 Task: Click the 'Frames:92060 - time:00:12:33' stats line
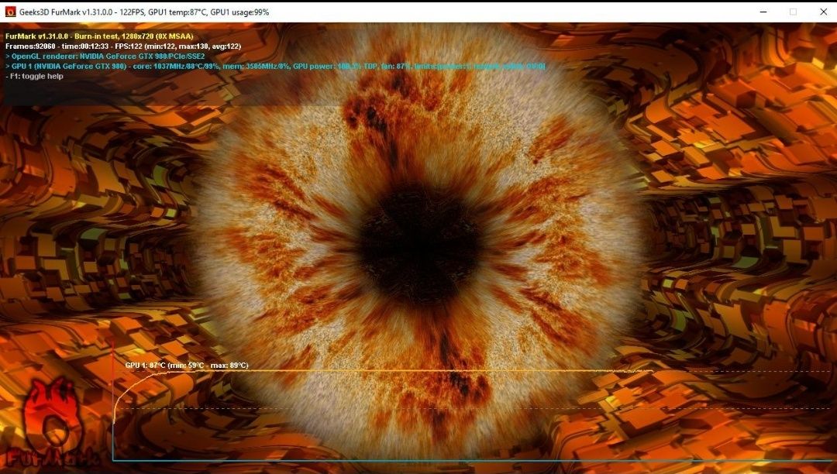pyautogui.click(x=123, y=46)
